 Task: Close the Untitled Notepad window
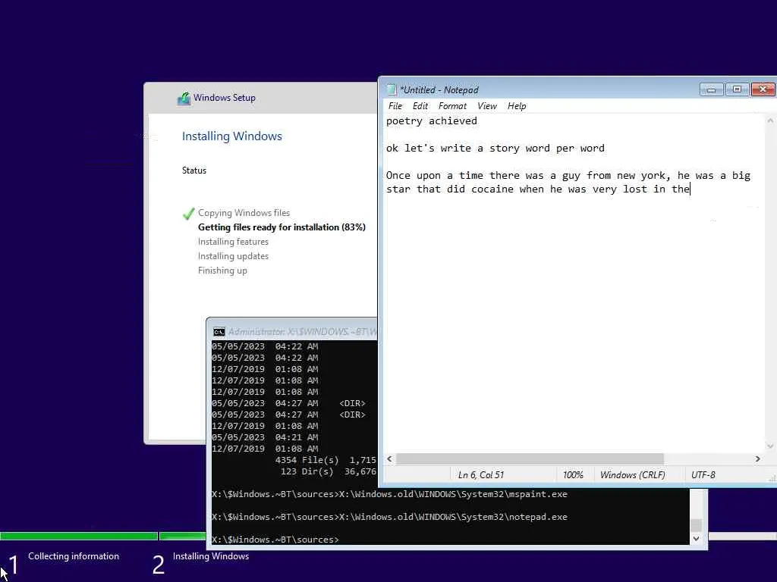pos(763,89)
